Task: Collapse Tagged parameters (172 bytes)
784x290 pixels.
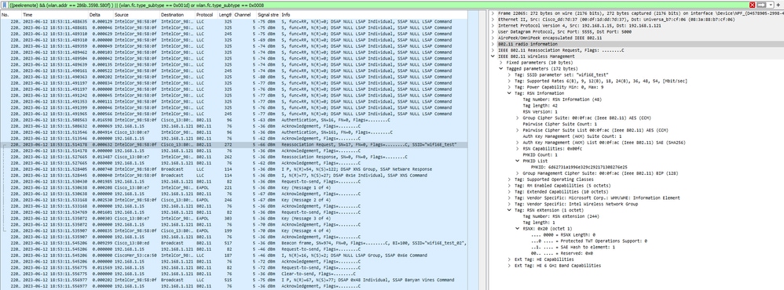Action: pos(501,69)
